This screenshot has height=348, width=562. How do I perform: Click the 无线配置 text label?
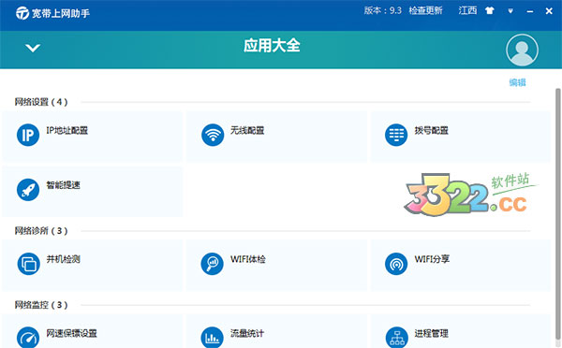pyautogui.click(x=247, y=130)
